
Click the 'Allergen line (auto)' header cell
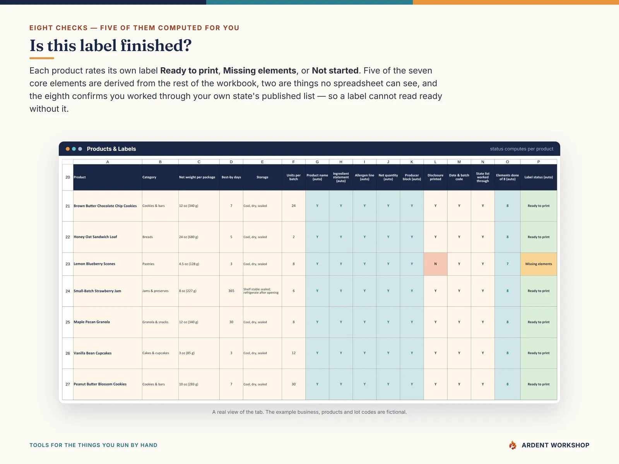point(364,177)
